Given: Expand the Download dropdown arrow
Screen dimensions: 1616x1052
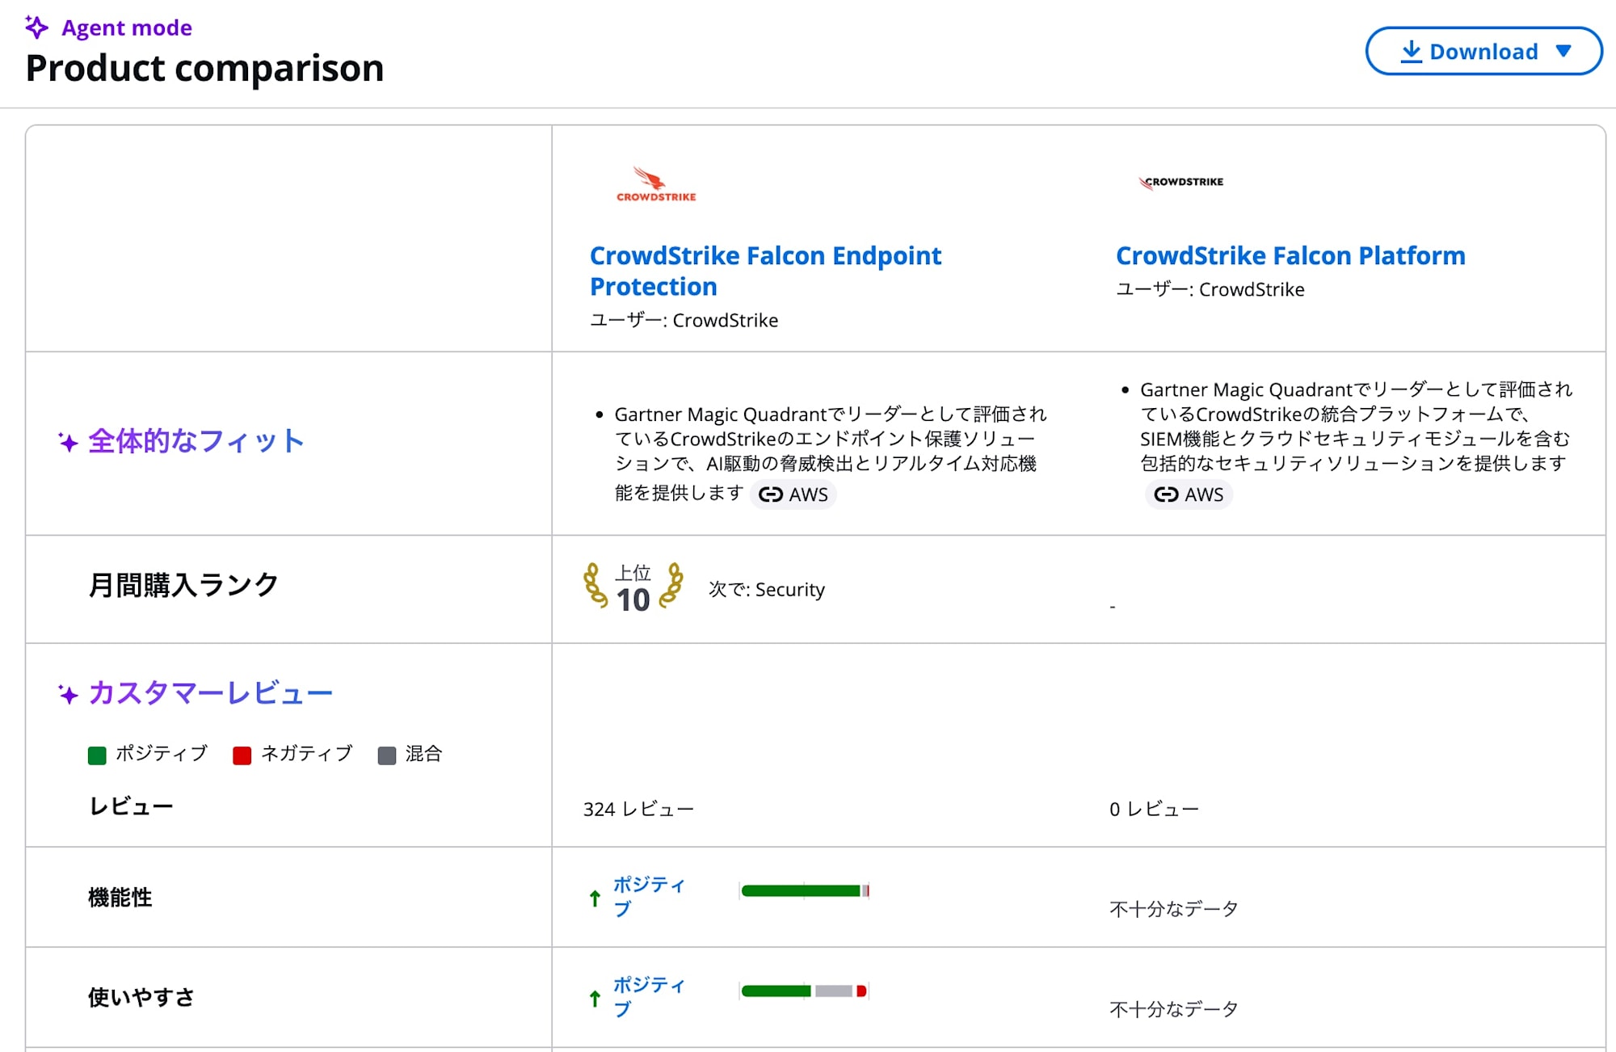Looking at the screenshot, I should [x=1563, y=52].
